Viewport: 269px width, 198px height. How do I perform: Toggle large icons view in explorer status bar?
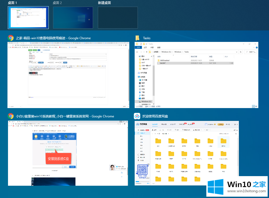(256, 106)
